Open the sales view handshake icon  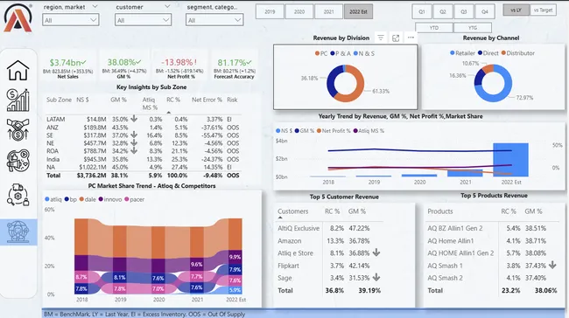pyautogui.click(x=18, y=129)
